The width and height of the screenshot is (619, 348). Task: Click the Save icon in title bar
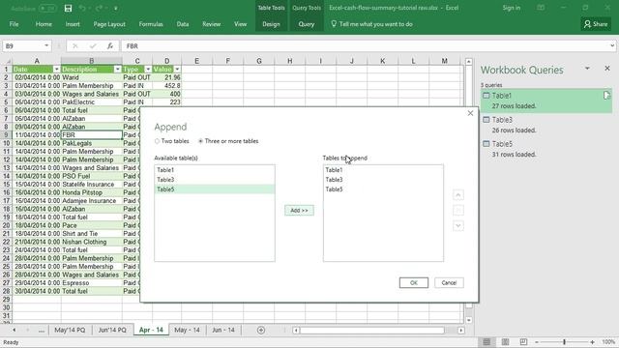coord(68,9)
